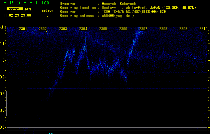Screen dimensions: 210x134
Task: Click time marker 2301
Action: (23, 29)
